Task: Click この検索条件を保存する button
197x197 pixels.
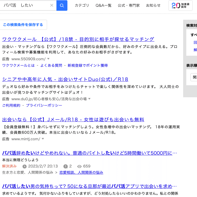Action: point(23,25)
